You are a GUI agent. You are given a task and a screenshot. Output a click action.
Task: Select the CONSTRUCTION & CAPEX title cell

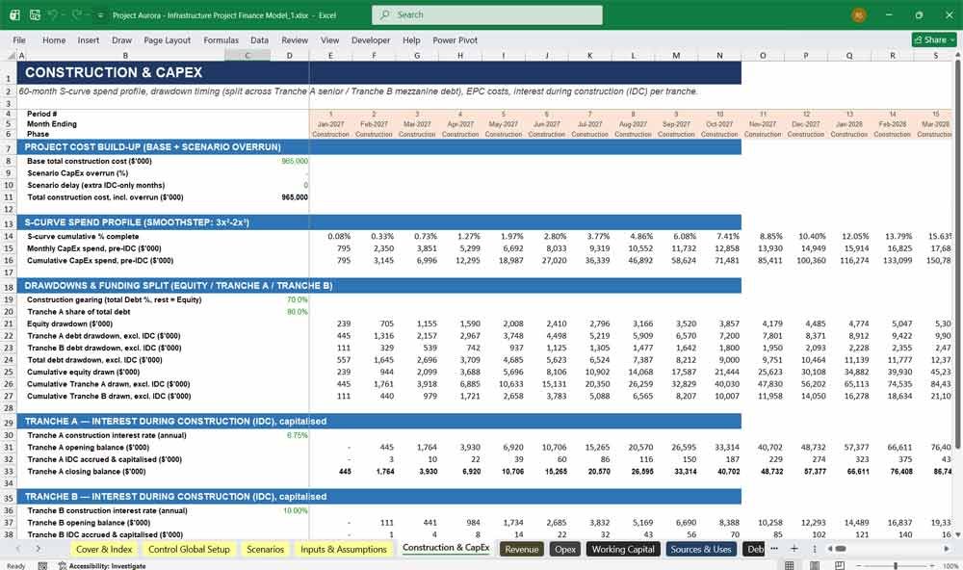(114, 72)
